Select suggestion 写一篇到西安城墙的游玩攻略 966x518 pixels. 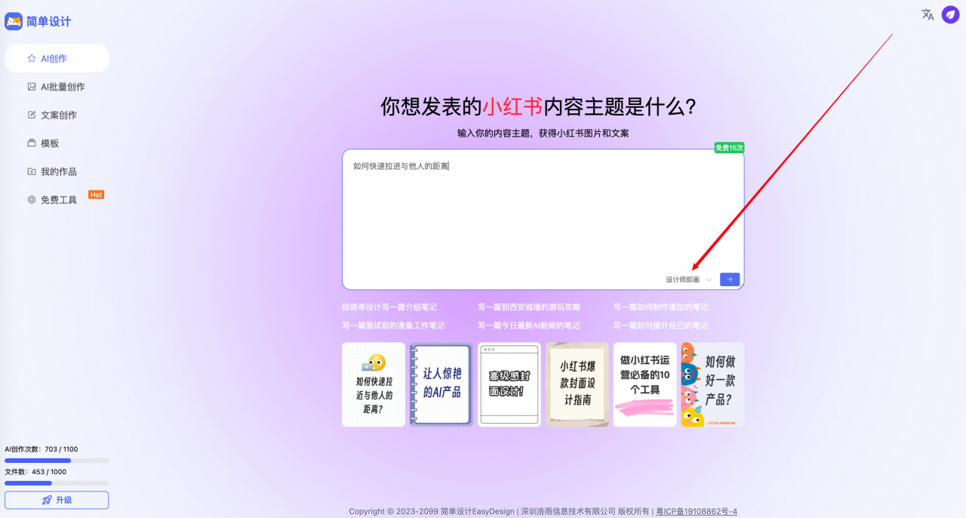[529, 307]
